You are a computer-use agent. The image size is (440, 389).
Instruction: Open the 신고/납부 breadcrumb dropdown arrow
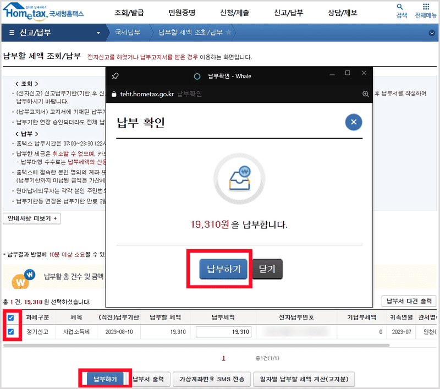tap(99, 33)
